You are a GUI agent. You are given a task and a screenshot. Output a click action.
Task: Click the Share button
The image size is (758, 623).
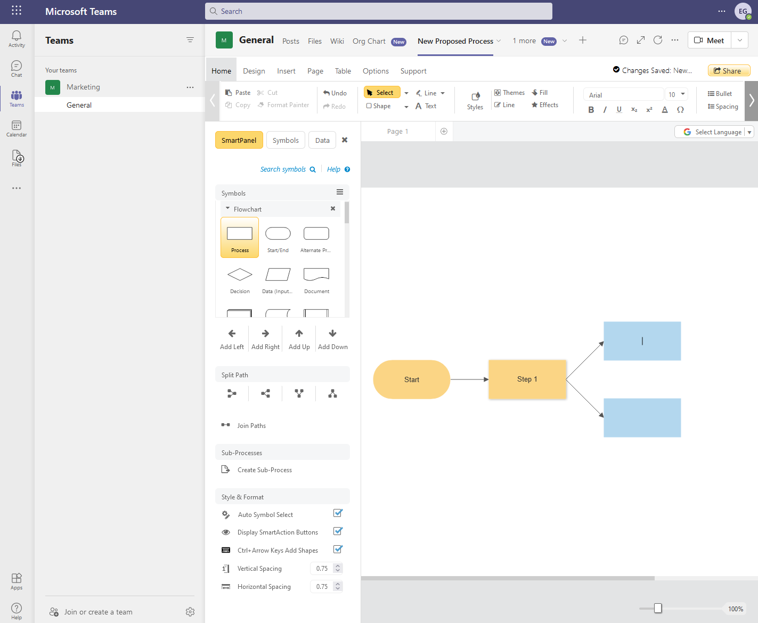tap(729, 70)
